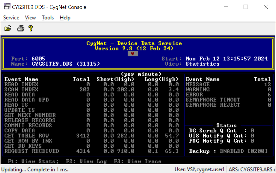
Task: Click the CygNet Console title bar icon
Action: 7,7
